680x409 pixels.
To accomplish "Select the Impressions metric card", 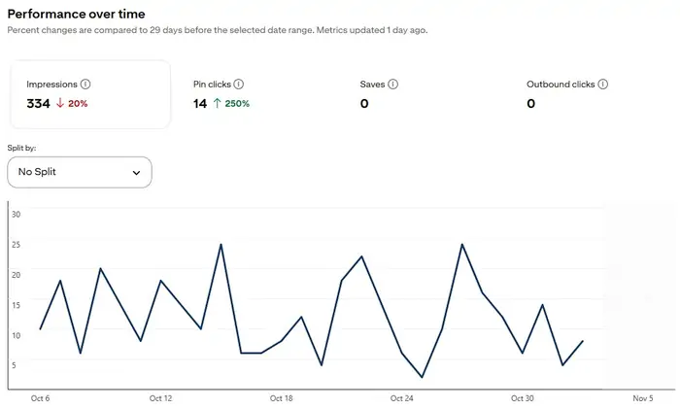I will (x=90, y=94).
